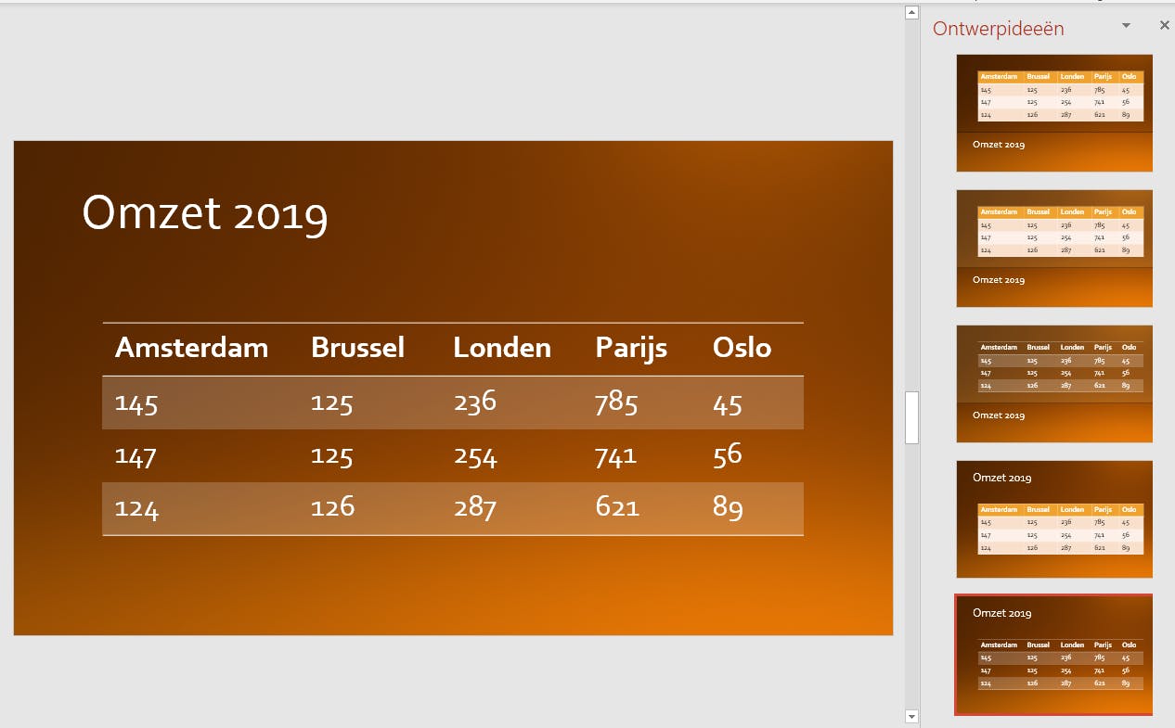Click the Londen table header

501,348
